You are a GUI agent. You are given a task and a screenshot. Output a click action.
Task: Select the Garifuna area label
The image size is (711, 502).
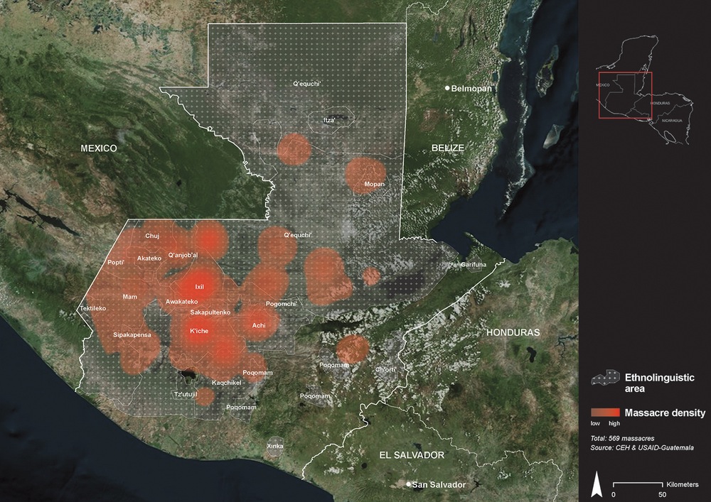(474, 265)
